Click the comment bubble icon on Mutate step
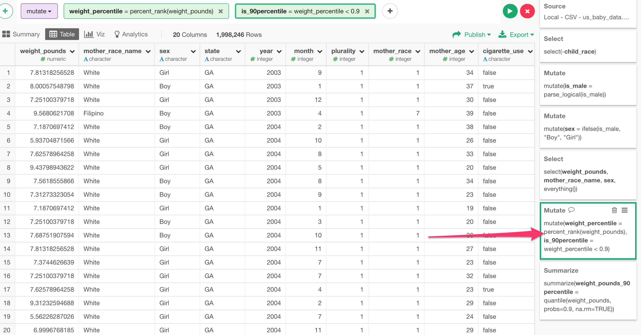 (x=572, y=210)
